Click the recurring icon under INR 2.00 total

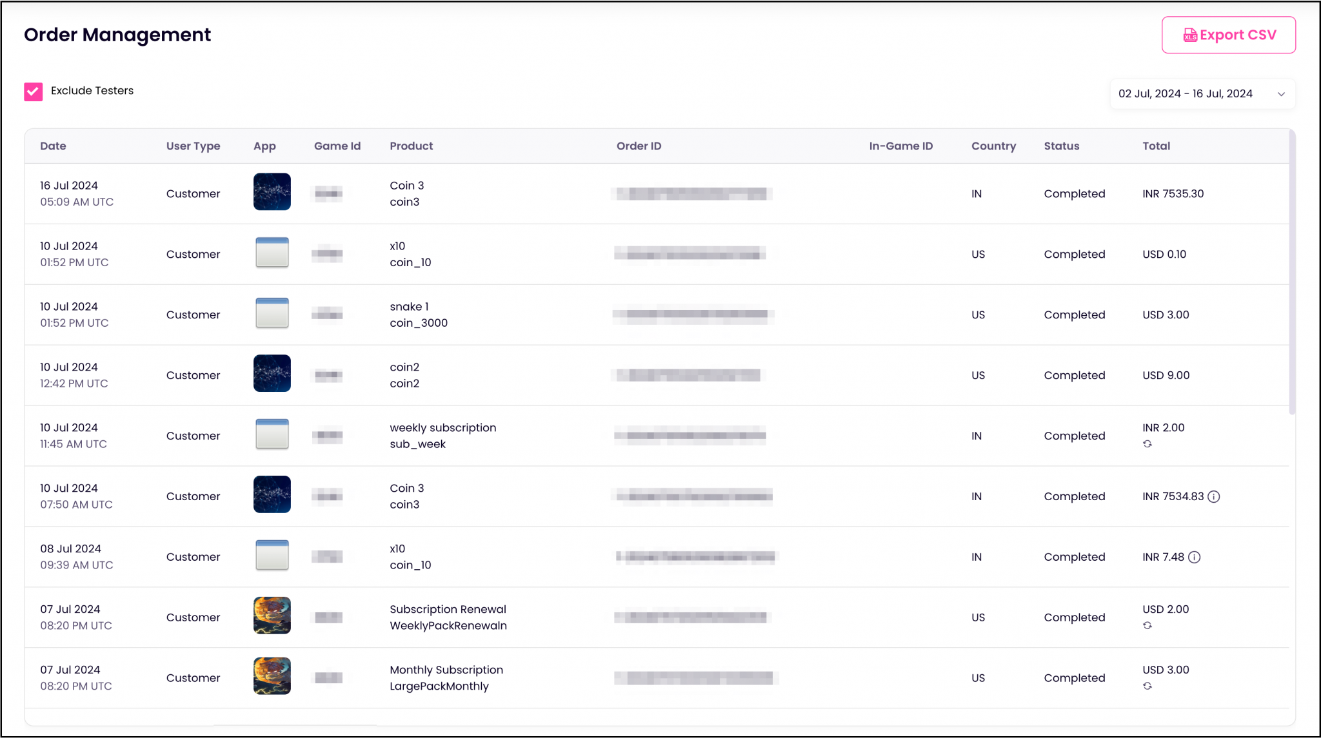pyautogui.click(x=1147, y=444)
